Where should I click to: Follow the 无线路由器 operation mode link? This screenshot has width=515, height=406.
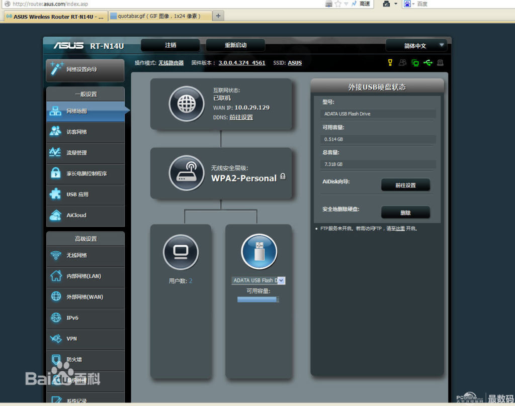pyautogui.click(x=171, y=63)
